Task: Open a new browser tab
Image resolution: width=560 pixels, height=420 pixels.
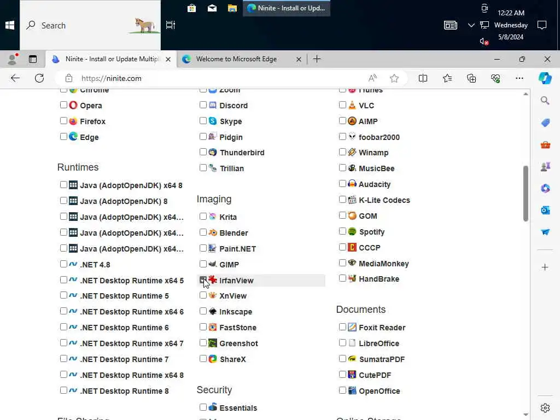Action: 317,59
